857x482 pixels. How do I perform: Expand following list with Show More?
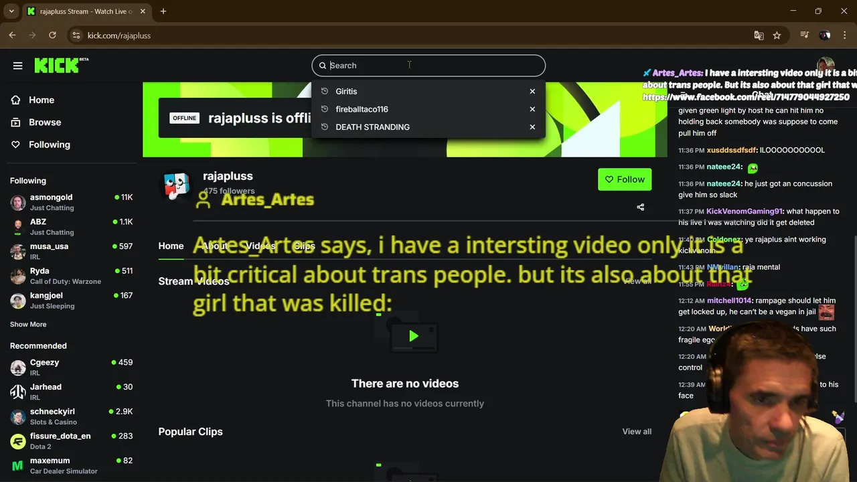pos(28,324)
